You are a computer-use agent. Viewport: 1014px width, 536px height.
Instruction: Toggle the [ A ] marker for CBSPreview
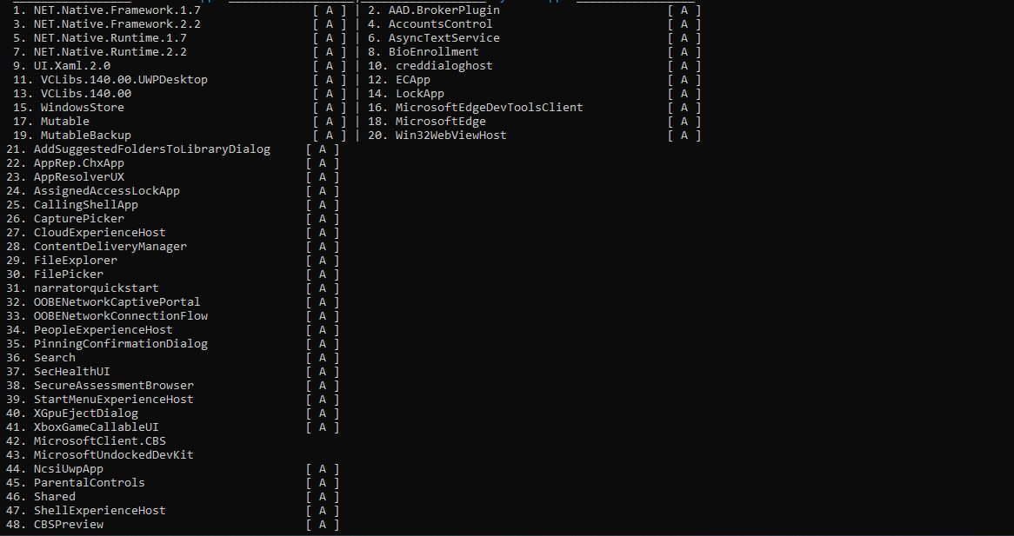[323, 525]
